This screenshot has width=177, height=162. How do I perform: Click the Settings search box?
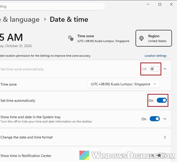coord(53,6)
